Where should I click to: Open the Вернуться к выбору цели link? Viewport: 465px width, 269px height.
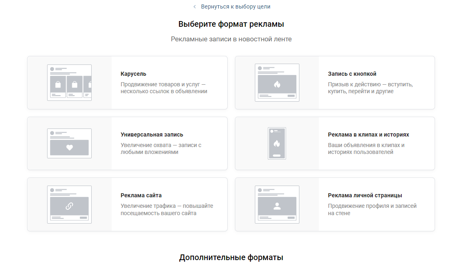[x=235, y=6]
